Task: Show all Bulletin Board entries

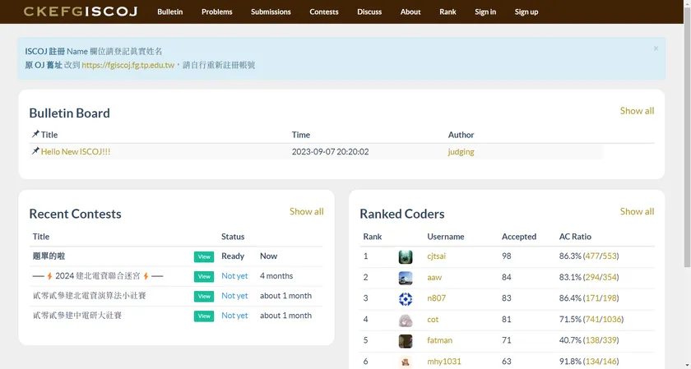Action: (x=637, y=111)
